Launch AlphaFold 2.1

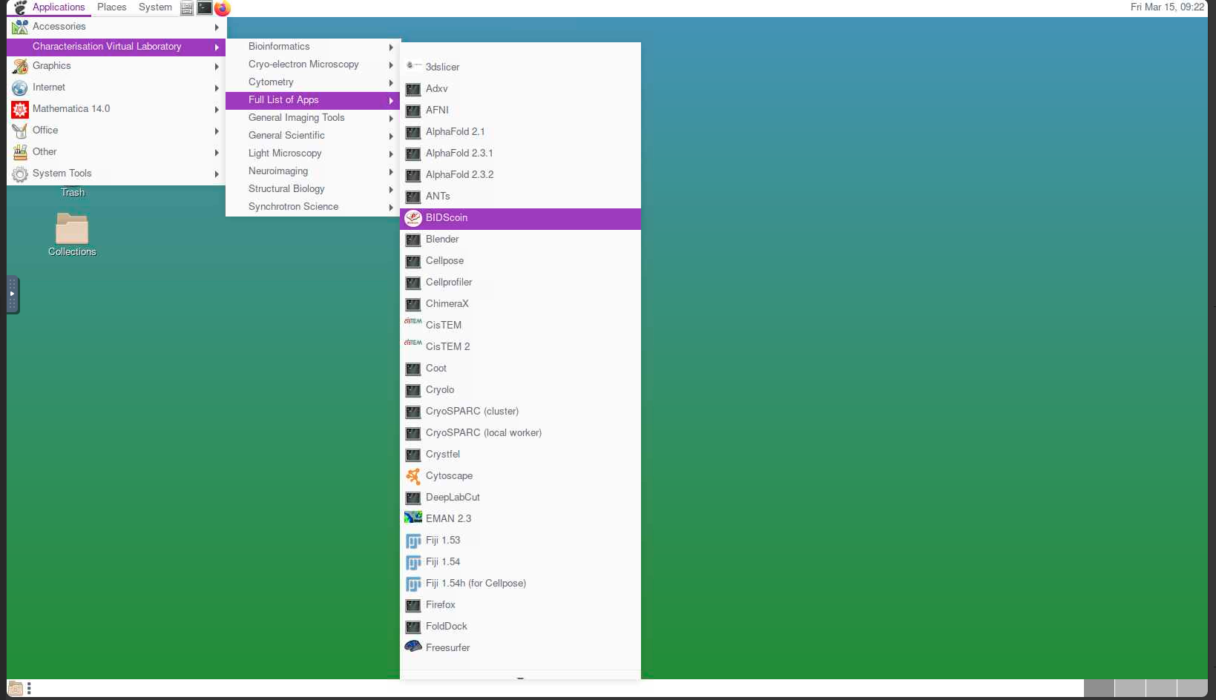point(520,132)
